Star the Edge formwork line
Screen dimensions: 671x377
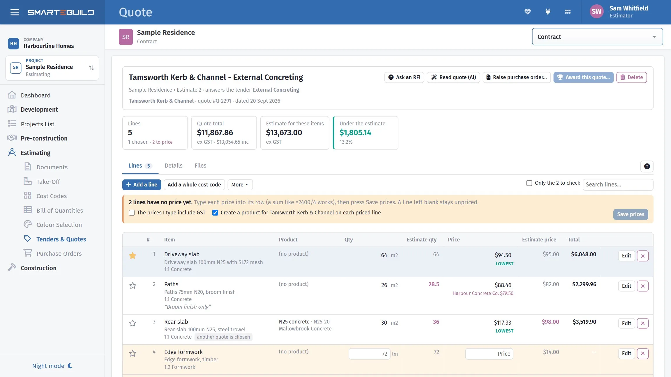[133, 353]
